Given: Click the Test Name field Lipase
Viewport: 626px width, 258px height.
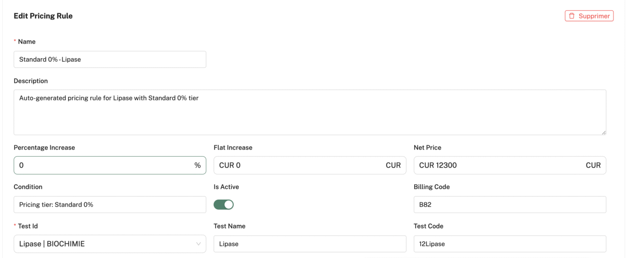Looking at the screenshot, I should pos(310,244).
